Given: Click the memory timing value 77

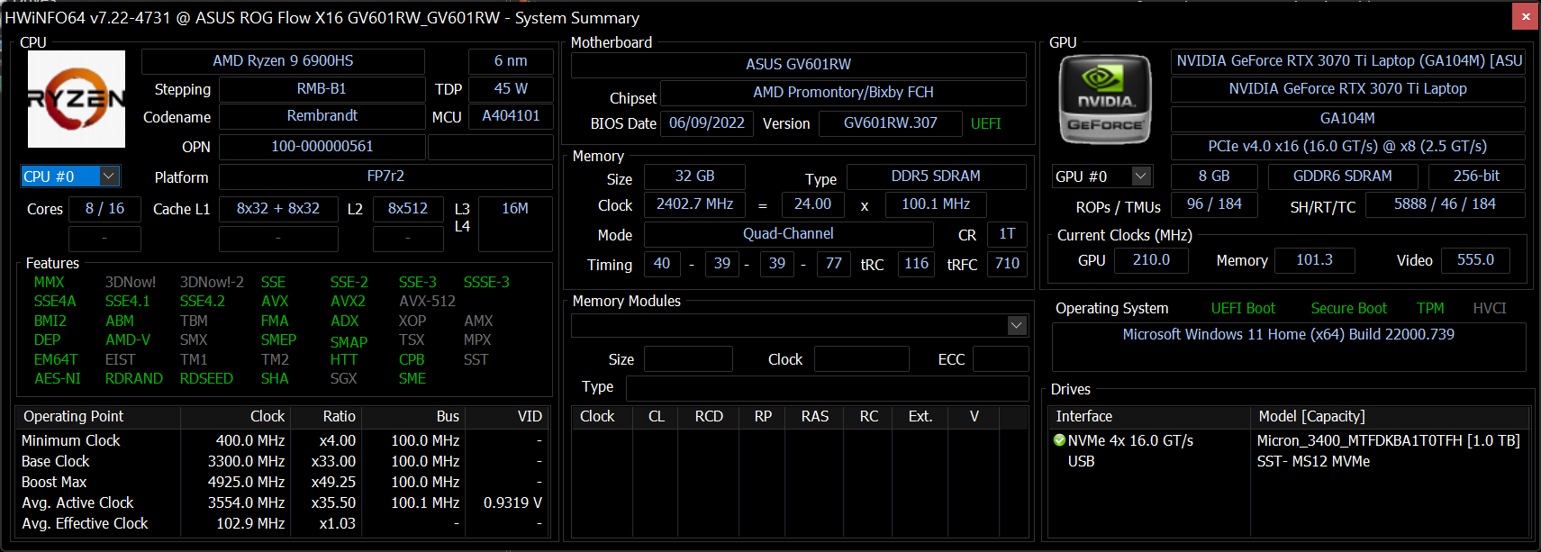Looking at the screenshot, I should coord(834,264).
